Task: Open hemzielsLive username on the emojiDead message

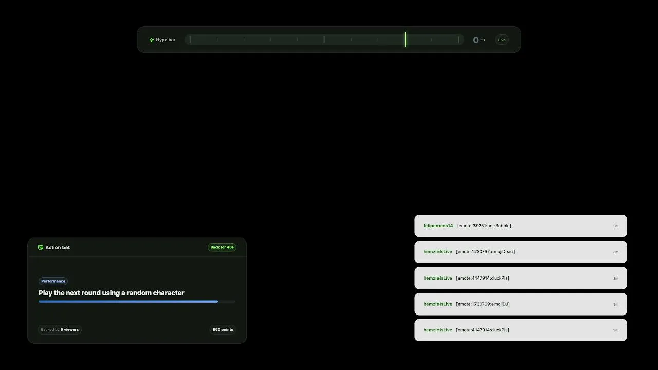Action: tap(438, 252)
